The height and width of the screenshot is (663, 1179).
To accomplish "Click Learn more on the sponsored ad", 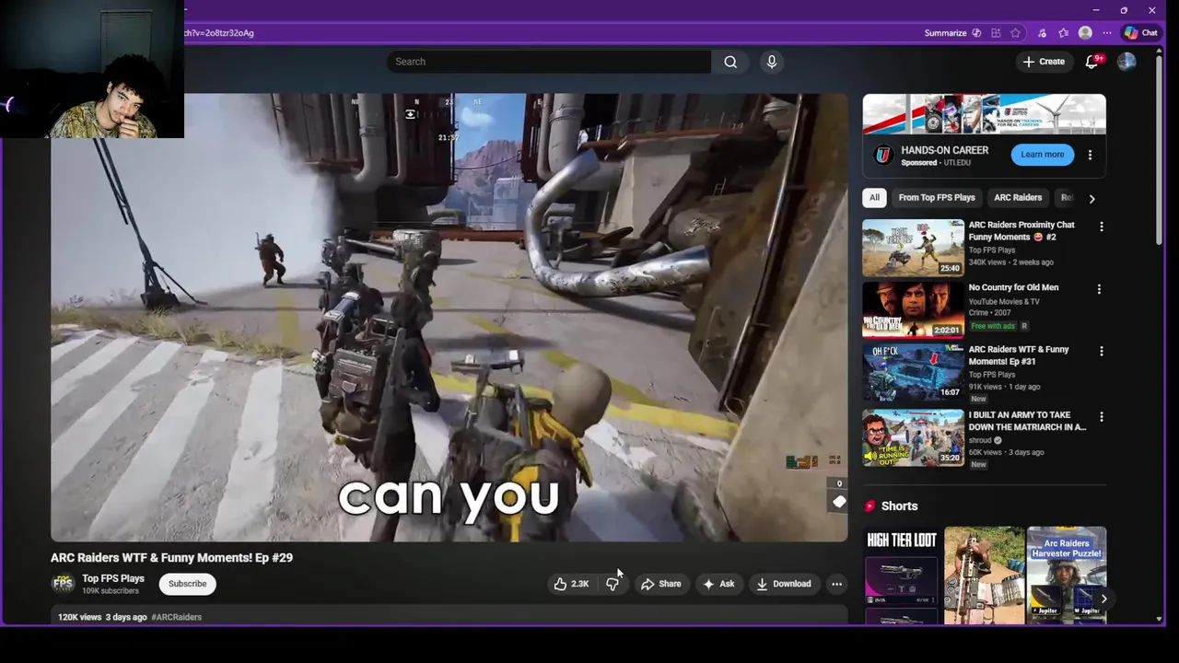I will click(x=1043, y=155).
